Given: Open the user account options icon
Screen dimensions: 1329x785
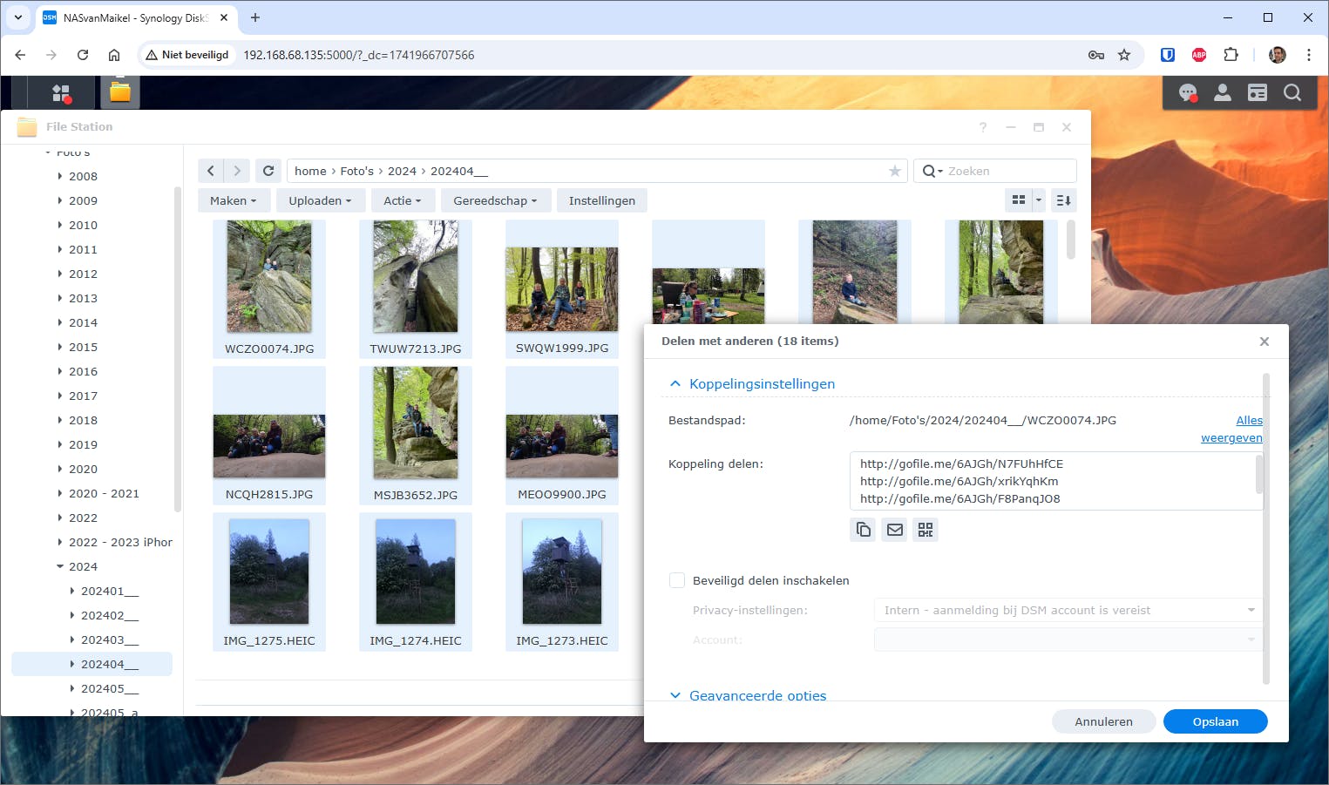Looking at the screenshot, I should coord(1223,92).
